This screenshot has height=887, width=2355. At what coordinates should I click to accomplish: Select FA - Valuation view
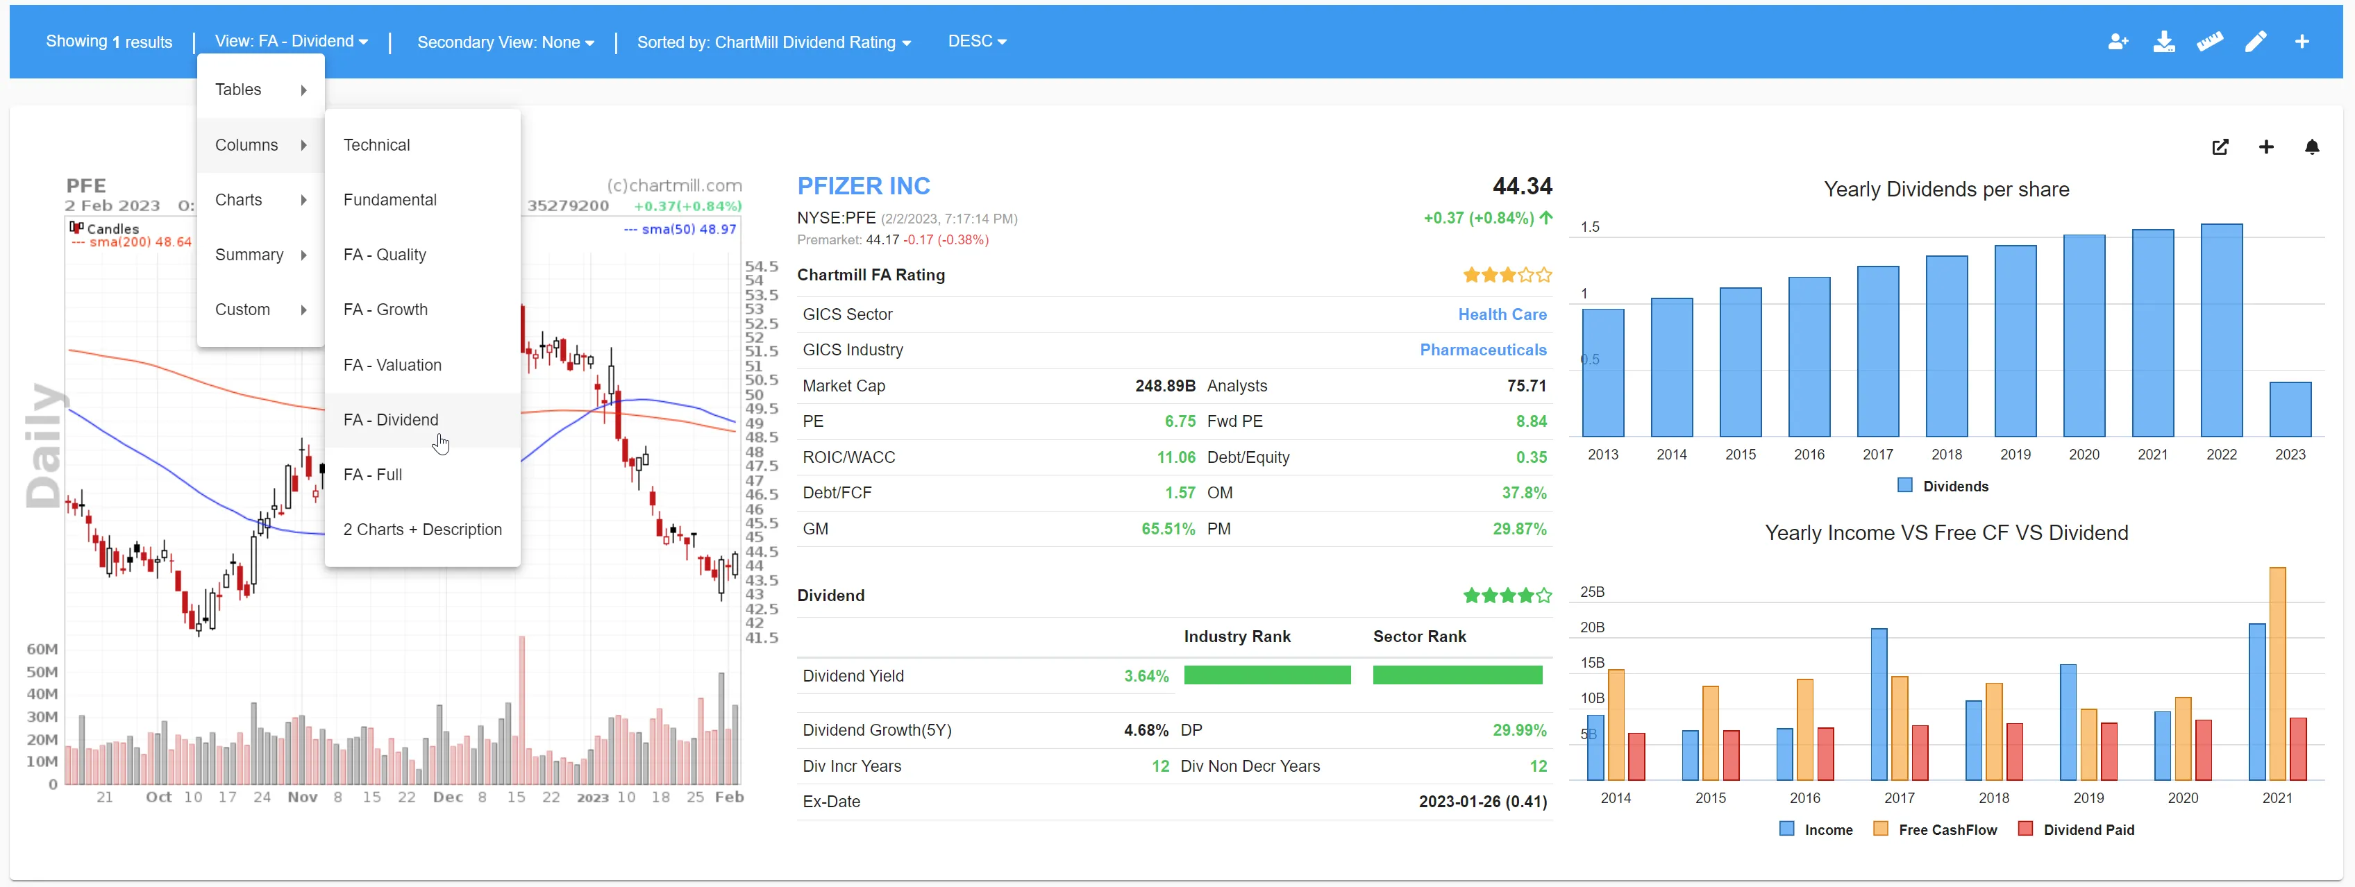422,365
